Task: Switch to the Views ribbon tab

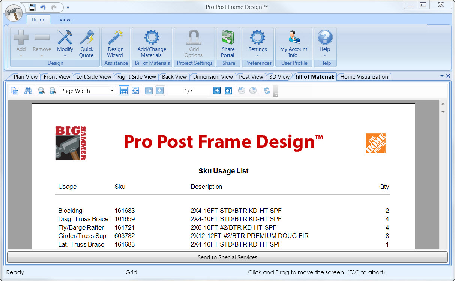Action: click(66, 19)
